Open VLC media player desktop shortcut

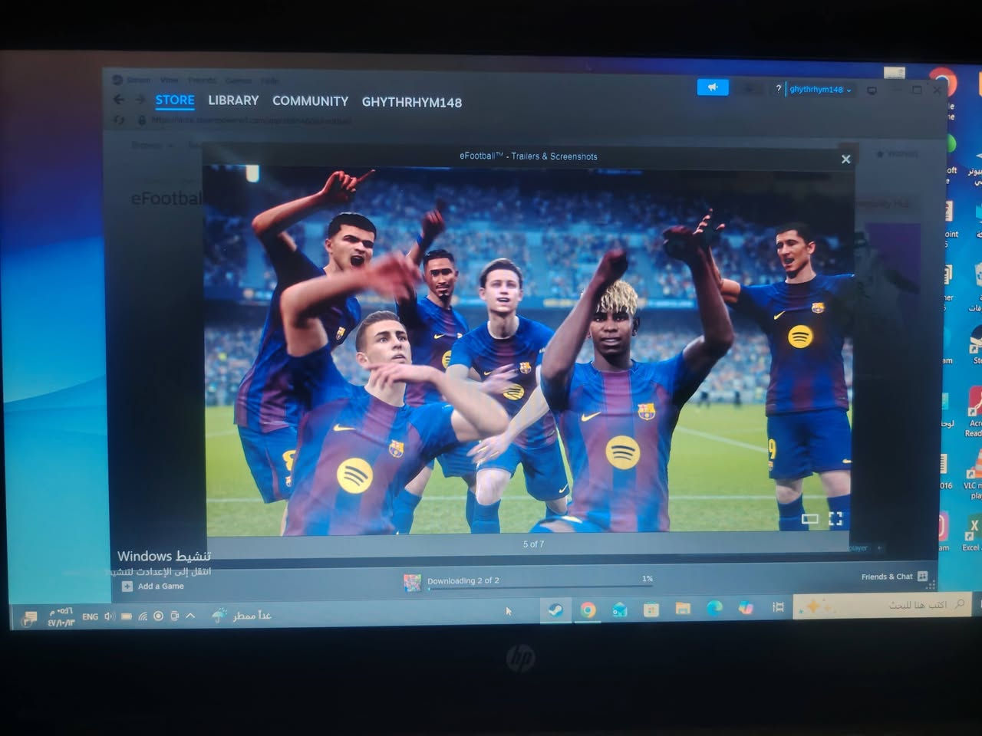(974, 475)
